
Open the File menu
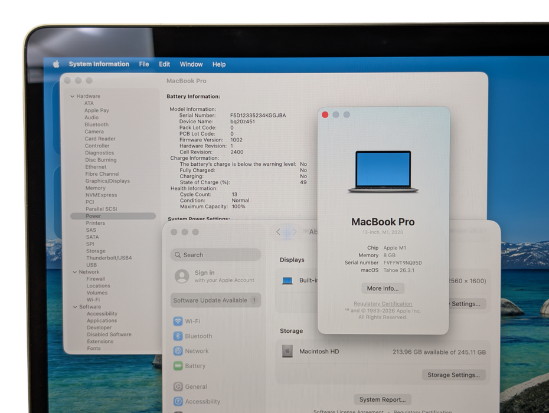[x=144, y=64]
